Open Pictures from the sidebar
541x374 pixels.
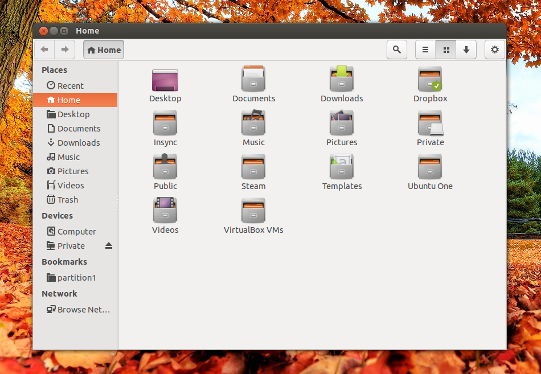point(76,171)
